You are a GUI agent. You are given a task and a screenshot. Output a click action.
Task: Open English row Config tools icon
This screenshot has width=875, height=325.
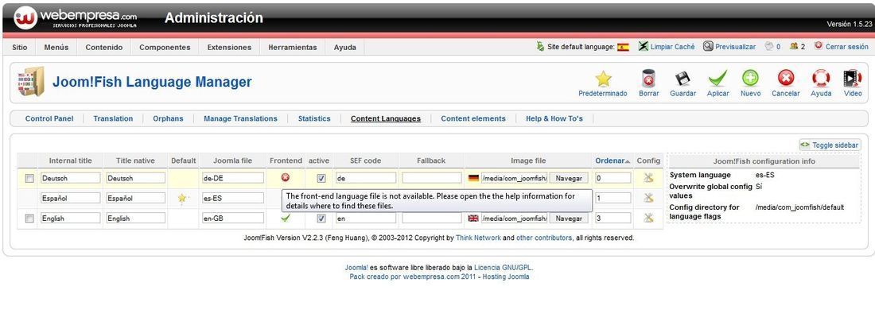pos(647,218)
